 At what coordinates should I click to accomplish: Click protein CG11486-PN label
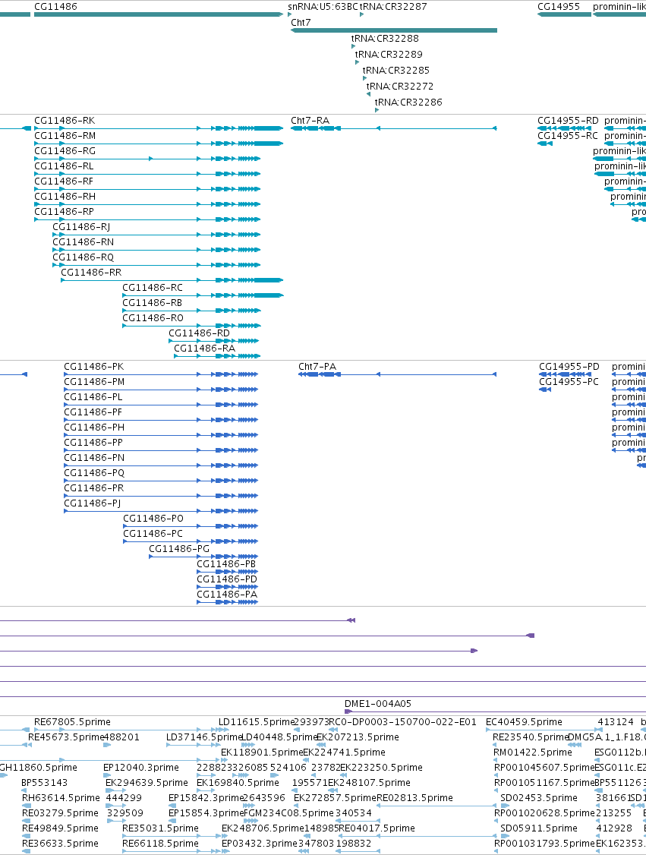click(x=94, y=459)
